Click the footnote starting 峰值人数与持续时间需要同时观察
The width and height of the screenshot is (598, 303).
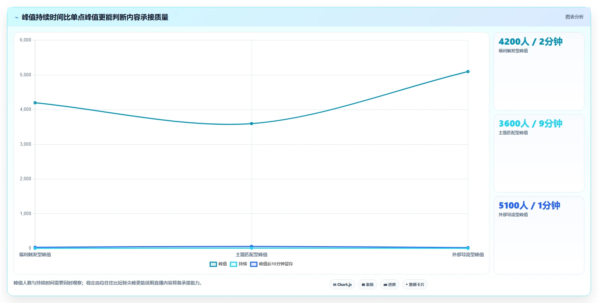point(108,283)
